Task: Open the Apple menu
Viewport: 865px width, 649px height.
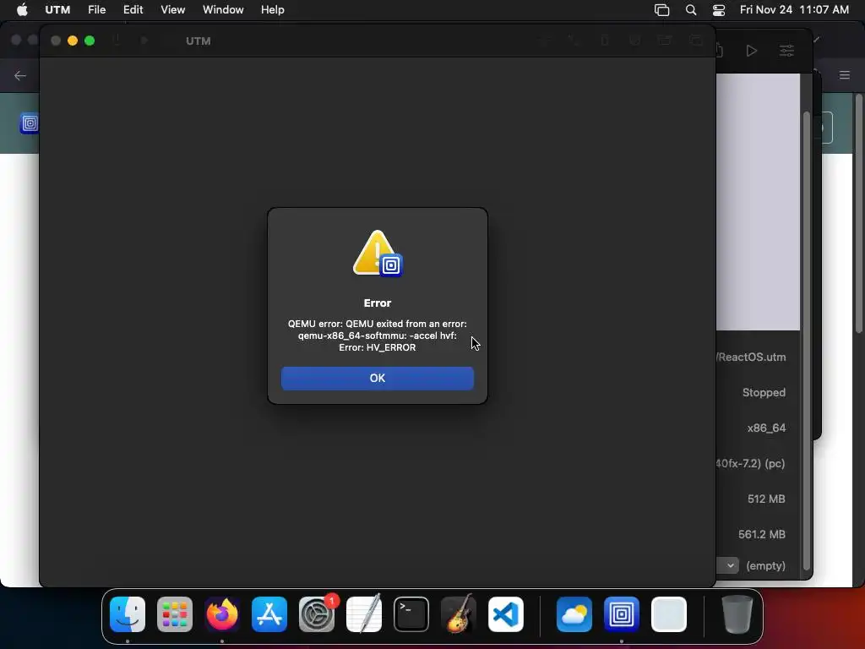Action: 22,10
